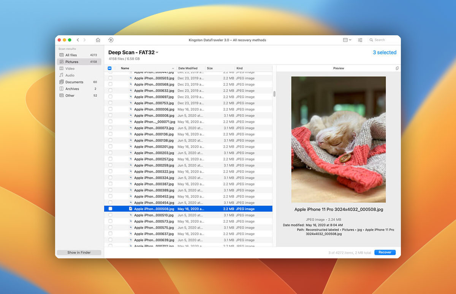Viewport: 456px width, 294px height.
Task: Open the filter settings sliders icon
Action: (360, 40)
